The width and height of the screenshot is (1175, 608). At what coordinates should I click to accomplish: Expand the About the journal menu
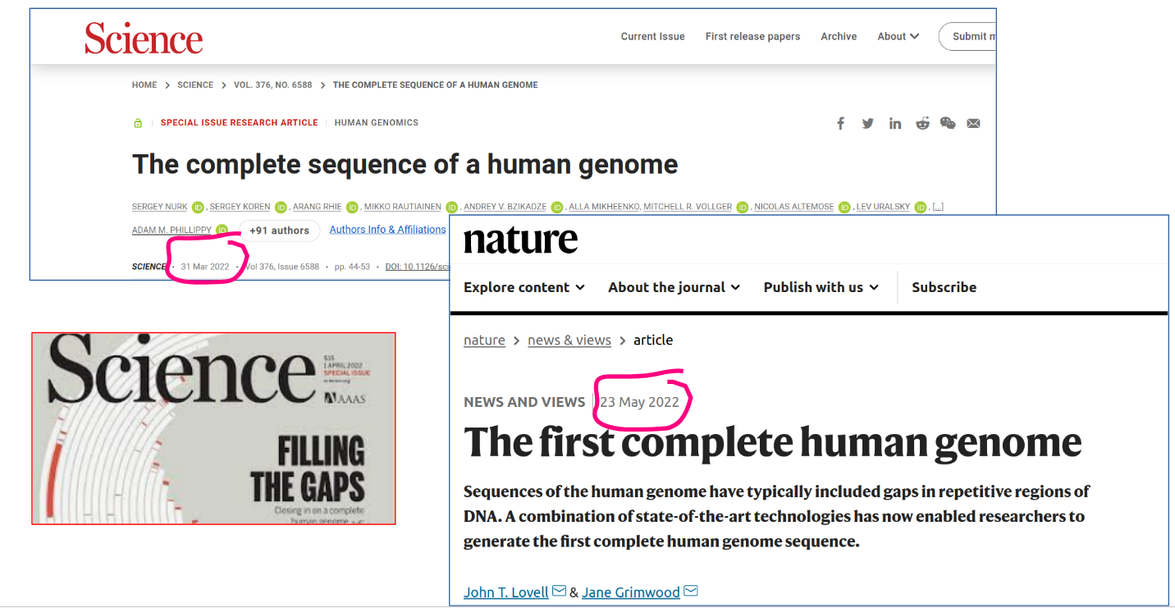click(674, 287)
